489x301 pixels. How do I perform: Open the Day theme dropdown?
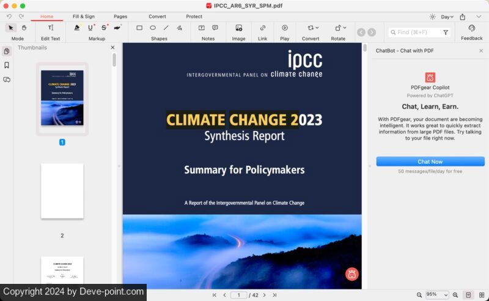pyautogui.click(x=446, y=17)
